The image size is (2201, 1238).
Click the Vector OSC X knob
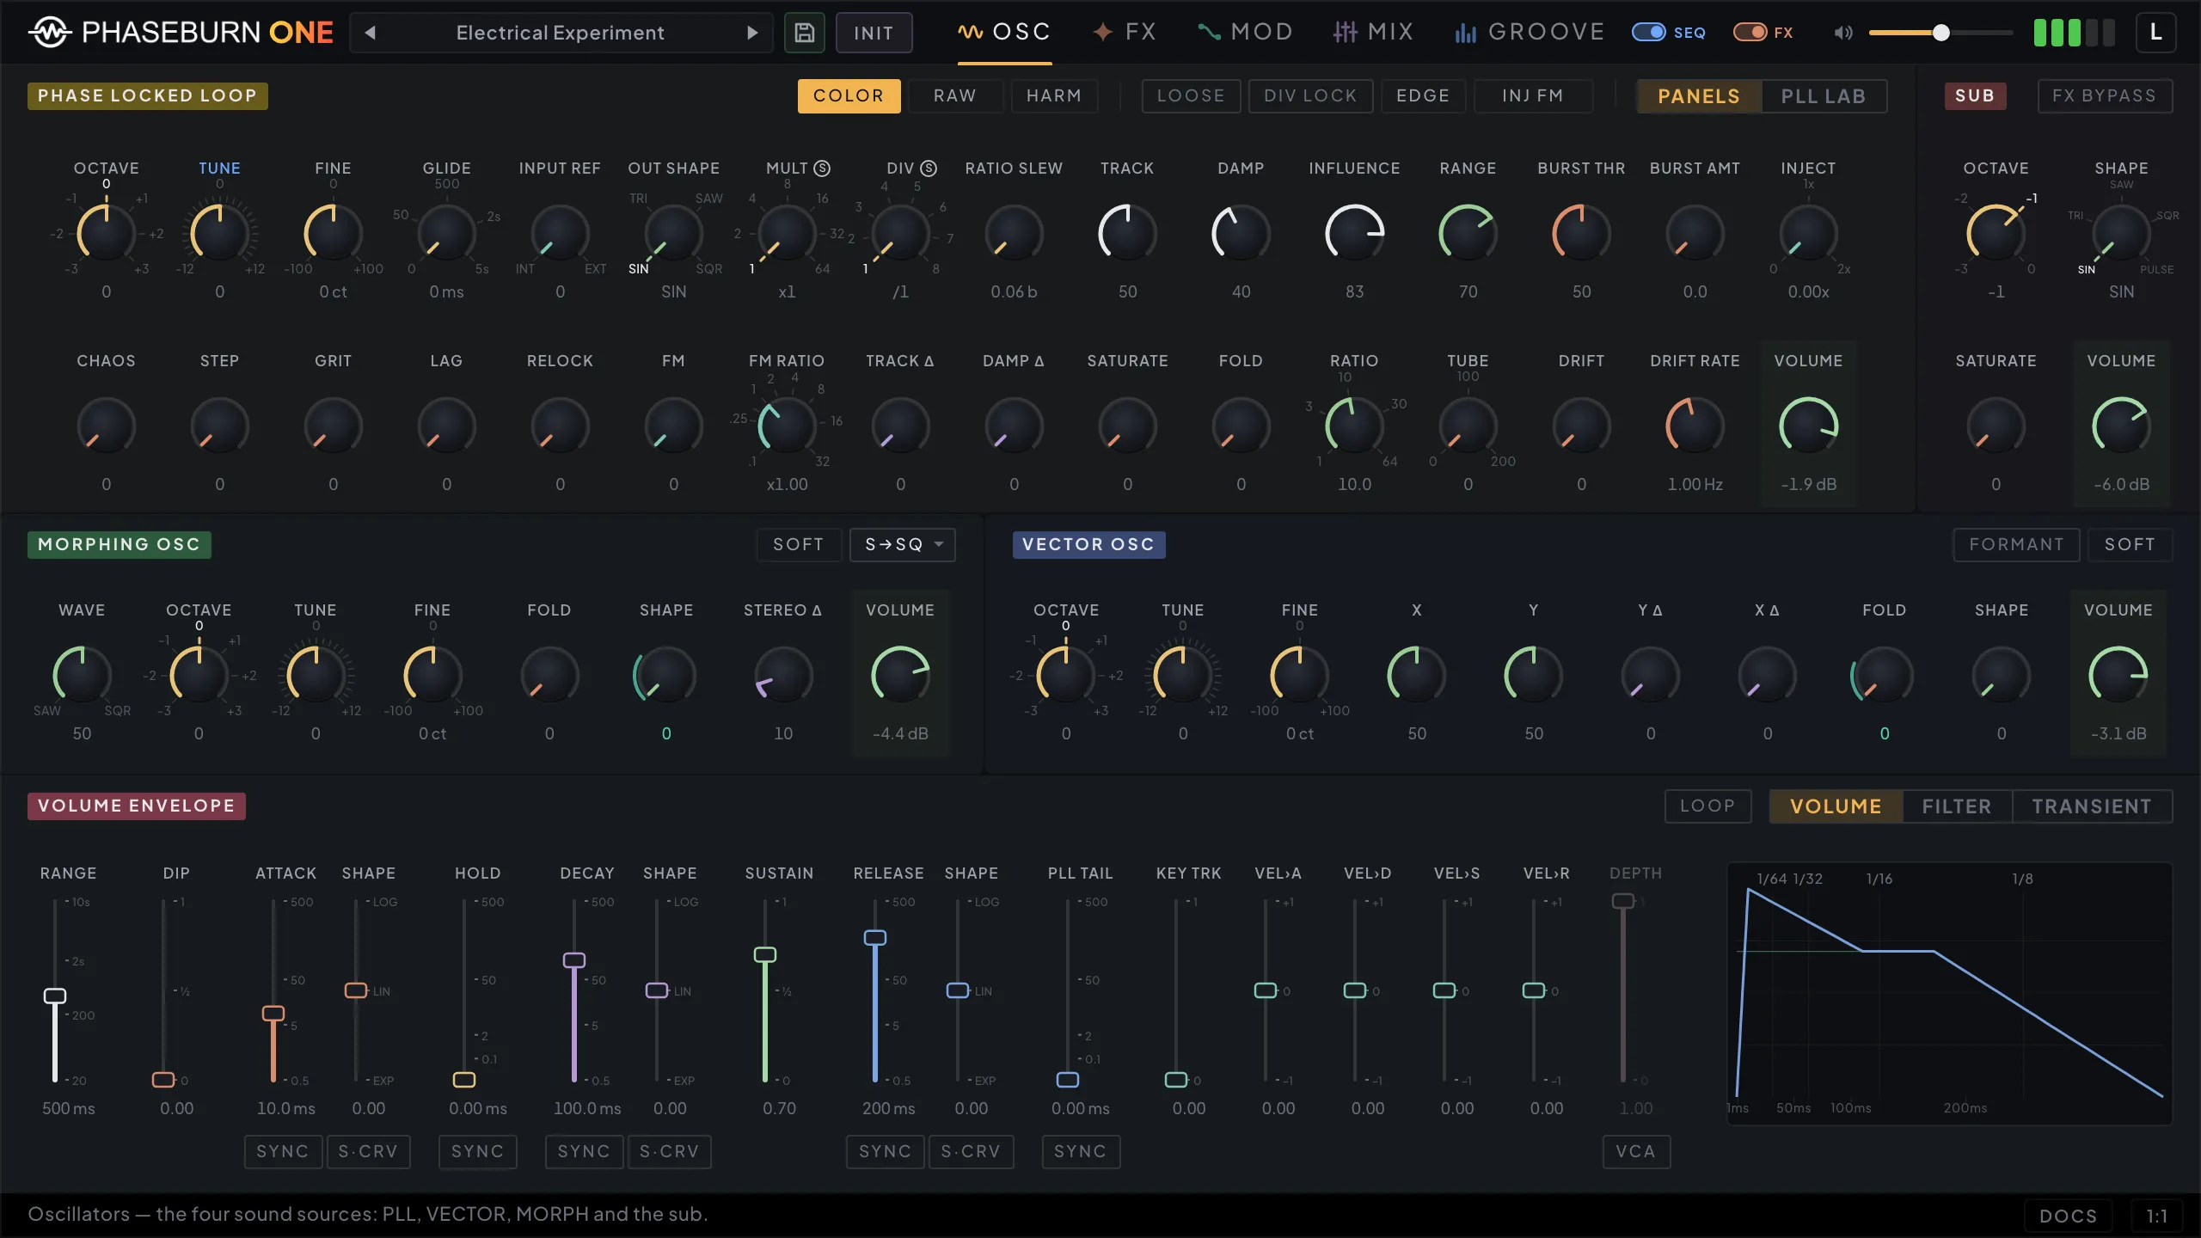coord(1417,674)
